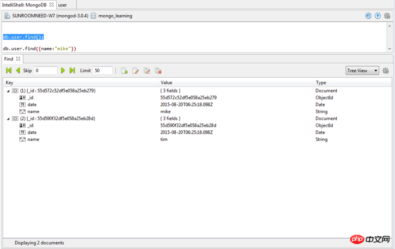395x249 pixels.
Task: Click the copy document edit icon
Action: click(x=147, y=71)
